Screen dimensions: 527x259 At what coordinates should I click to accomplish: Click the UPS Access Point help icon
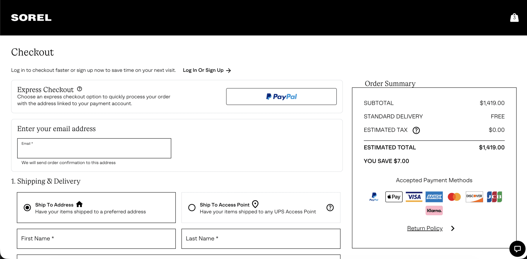pos(330,208)
